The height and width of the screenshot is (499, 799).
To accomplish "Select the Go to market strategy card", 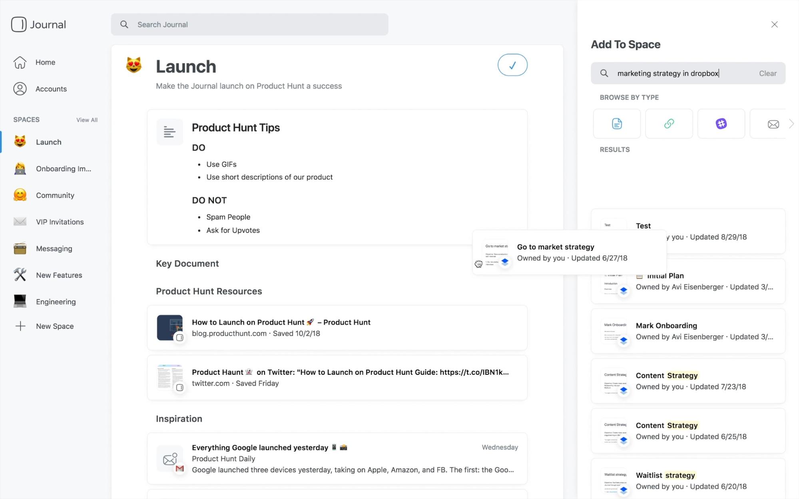I will [569, 252].
